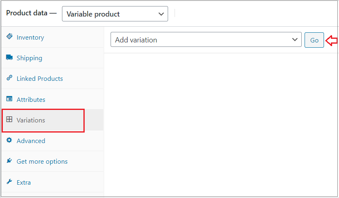Click the Inventory tag icon
The height and width of the screenshot is (198, 339).
[9, 37]
